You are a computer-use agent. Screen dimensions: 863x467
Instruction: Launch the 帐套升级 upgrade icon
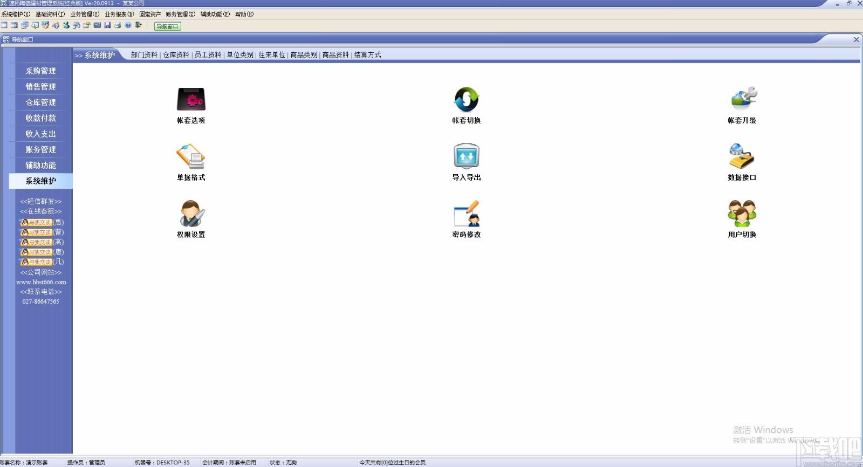pyautogui.click(x=743, y=99)
